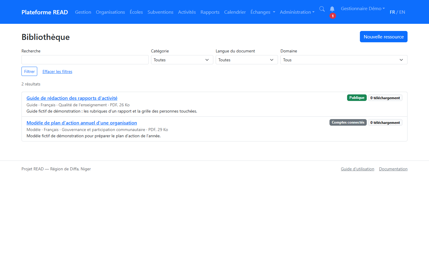
Task: Click the "PDF, 29 Ko" metadata line
Action: click(97, 130)
